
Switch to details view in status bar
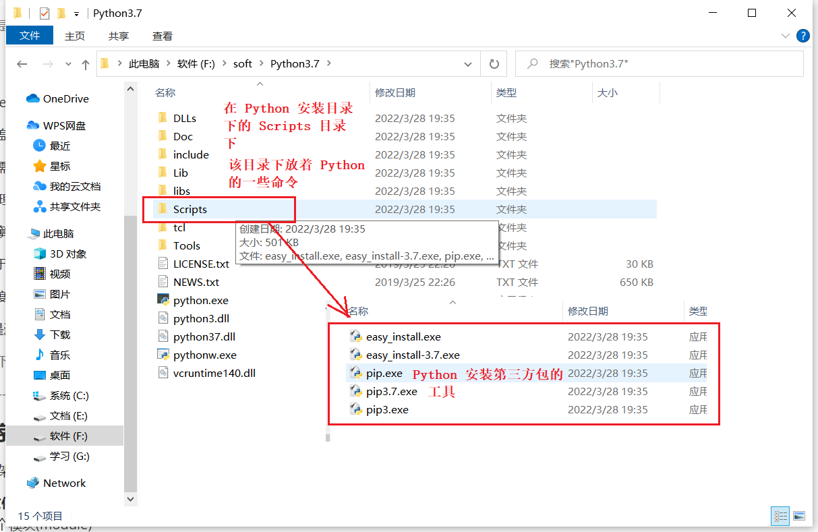coord(781,516)
